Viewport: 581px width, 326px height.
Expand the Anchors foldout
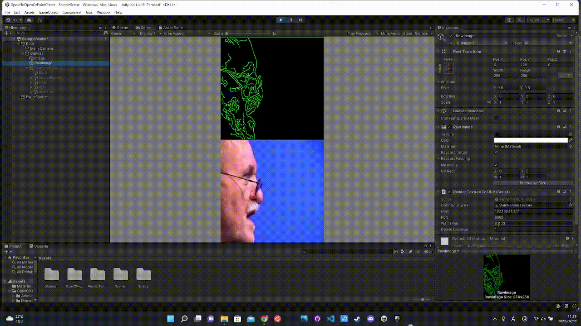[439, 82]
